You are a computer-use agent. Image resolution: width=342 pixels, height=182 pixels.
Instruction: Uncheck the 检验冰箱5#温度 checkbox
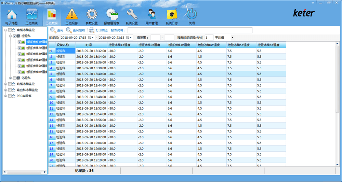[19, 66]
